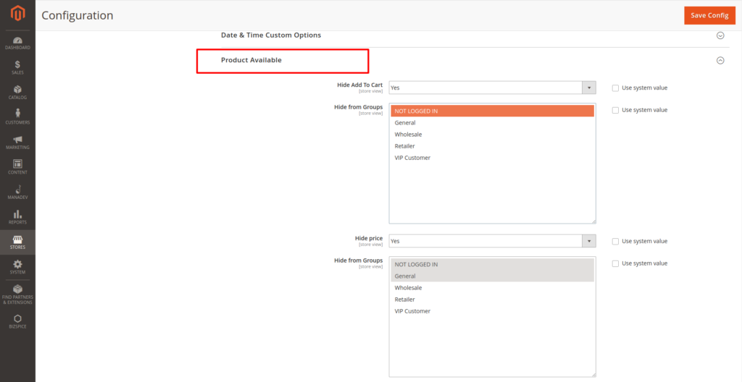This screenshot has height=382, width=742.
Task: Toggle Use system value beside first Hide from Groups
Action: [615, 111]
